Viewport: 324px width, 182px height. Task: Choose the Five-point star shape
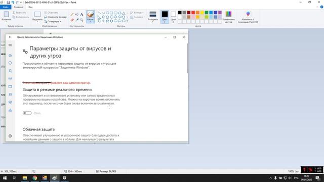tap(107, 21)
